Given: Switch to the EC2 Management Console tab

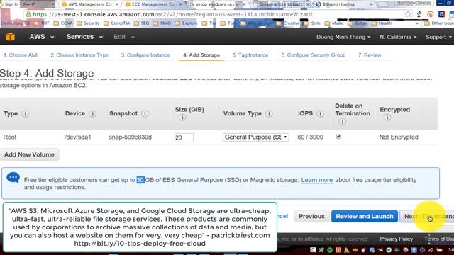Looking at the screenshot, I should pyautogui.click(x=154, y=4).
